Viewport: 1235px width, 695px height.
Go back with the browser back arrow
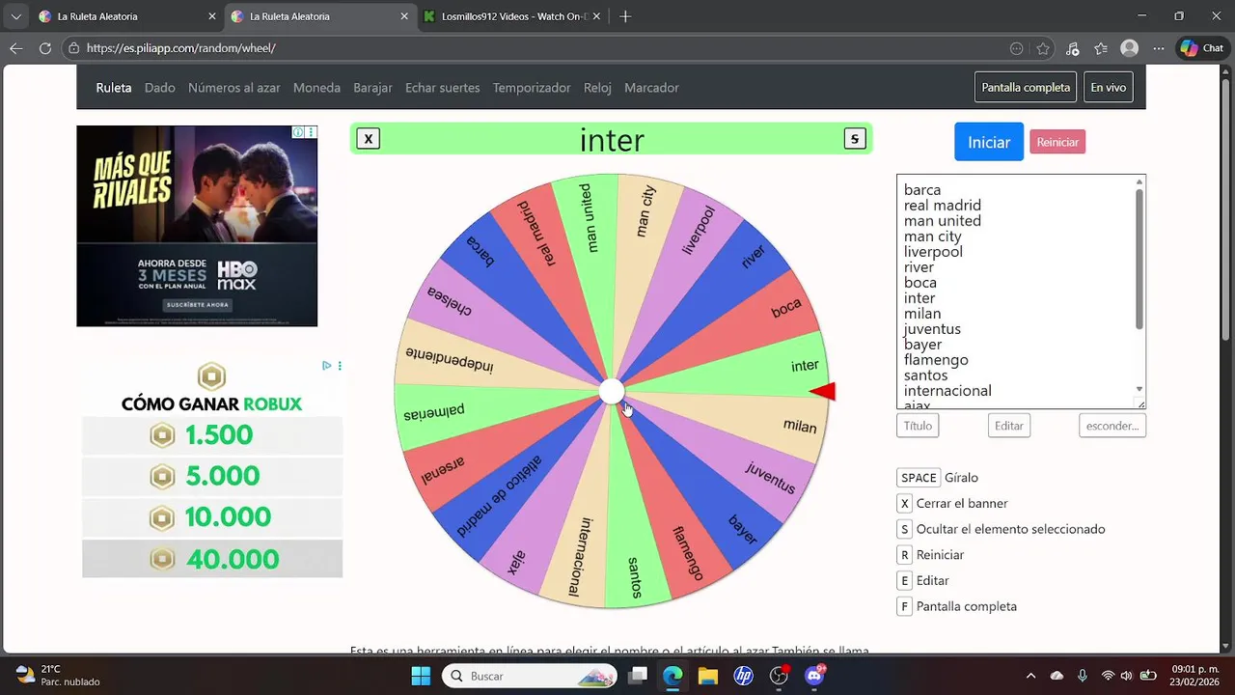pos(16,48)
